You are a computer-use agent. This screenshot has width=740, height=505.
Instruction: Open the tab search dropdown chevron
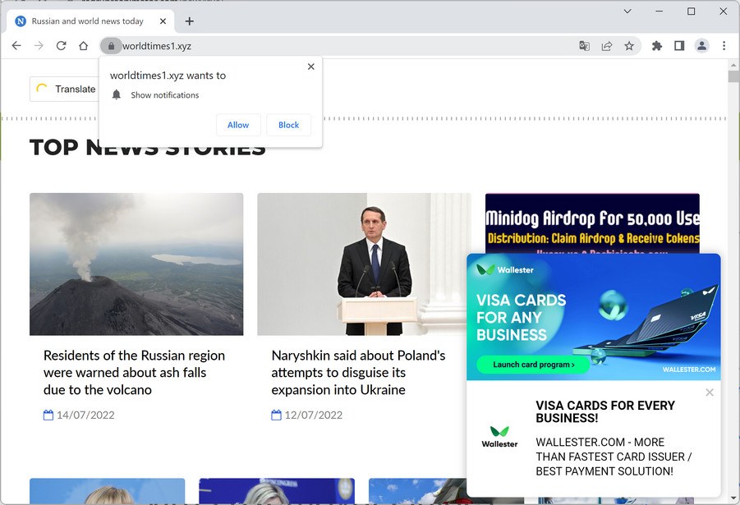pos(627,11)
